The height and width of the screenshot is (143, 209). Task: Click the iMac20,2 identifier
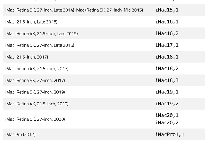[x=167, y=123]
